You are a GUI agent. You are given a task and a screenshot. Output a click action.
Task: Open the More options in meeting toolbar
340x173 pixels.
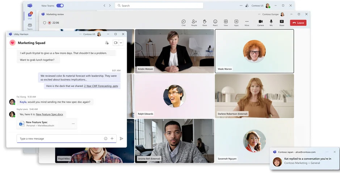tap(247, 22)
